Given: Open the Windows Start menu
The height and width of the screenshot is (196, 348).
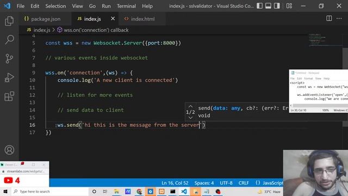Looking at the screenshot, I should pyautogui.click(x=5, y=192).
